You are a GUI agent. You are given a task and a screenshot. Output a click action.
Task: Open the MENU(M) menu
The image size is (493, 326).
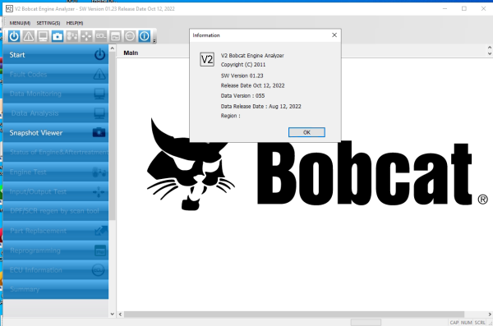tap(20, 23)
